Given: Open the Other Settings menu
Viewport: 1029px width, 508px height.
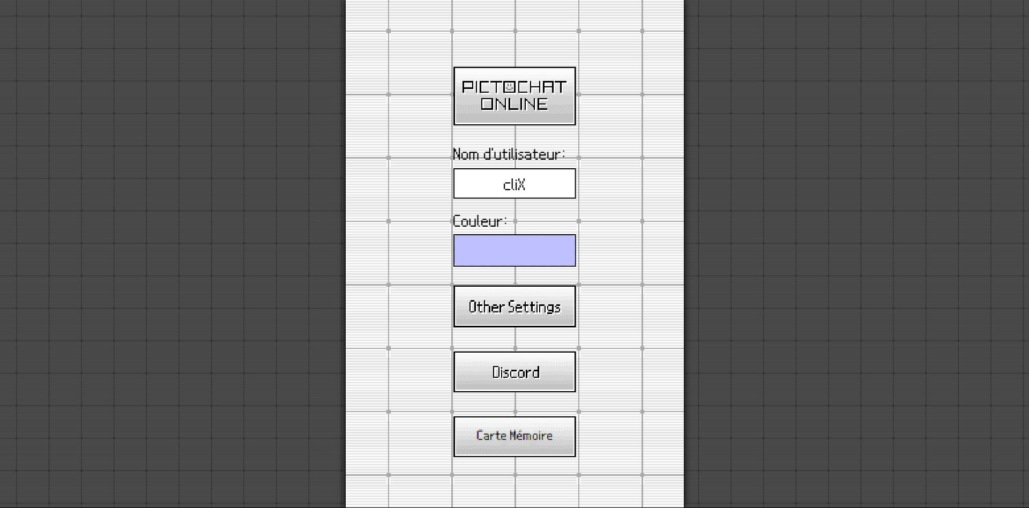Looking at the screenshot, I should [x=514, y=307].
